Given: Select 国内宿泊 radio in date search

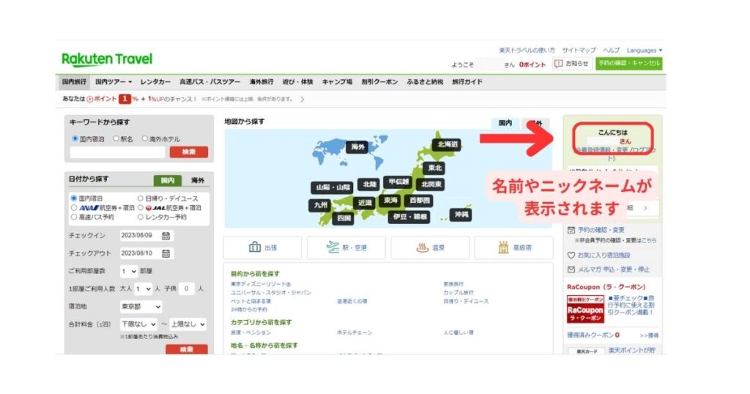Looking at the screenshot, I should tap(74, 198).
